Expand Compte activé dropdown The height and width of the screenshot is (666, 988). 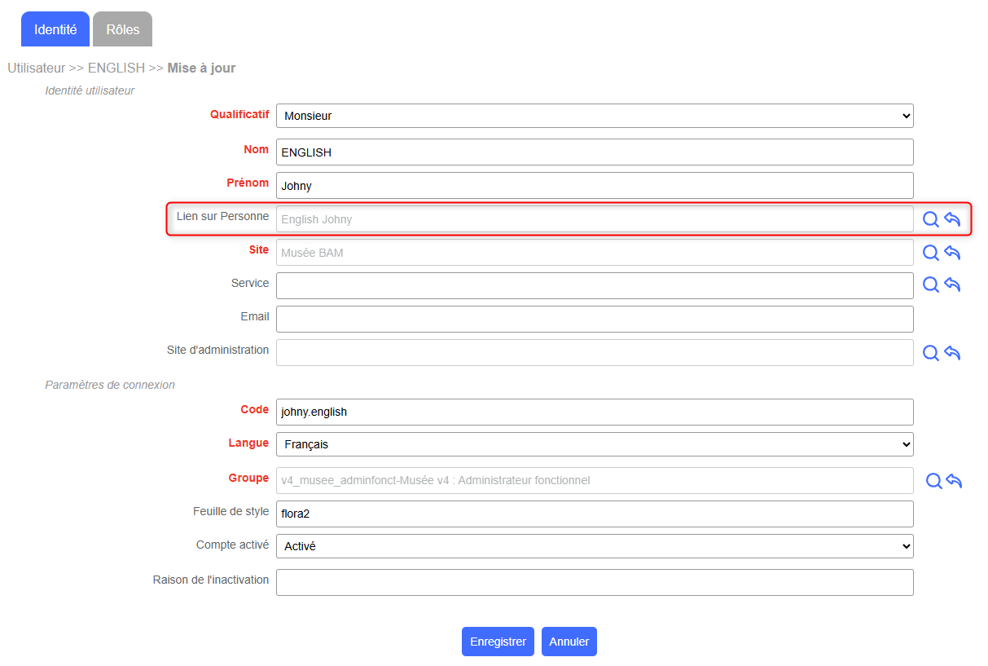point(595,546)
